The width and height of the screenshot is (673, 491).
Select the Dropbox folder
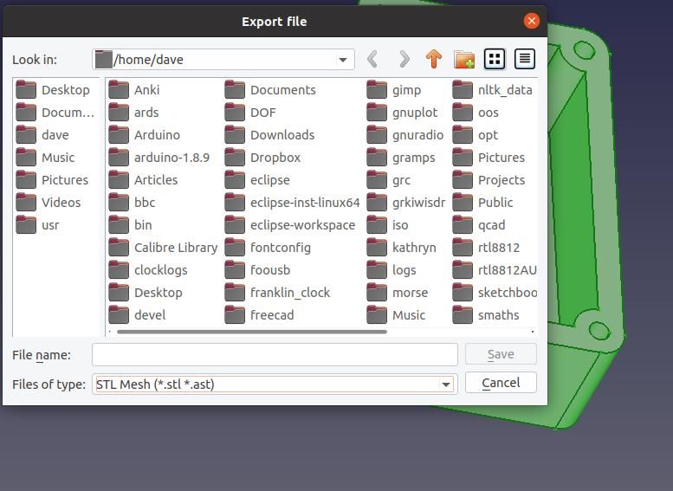(262, 158)
